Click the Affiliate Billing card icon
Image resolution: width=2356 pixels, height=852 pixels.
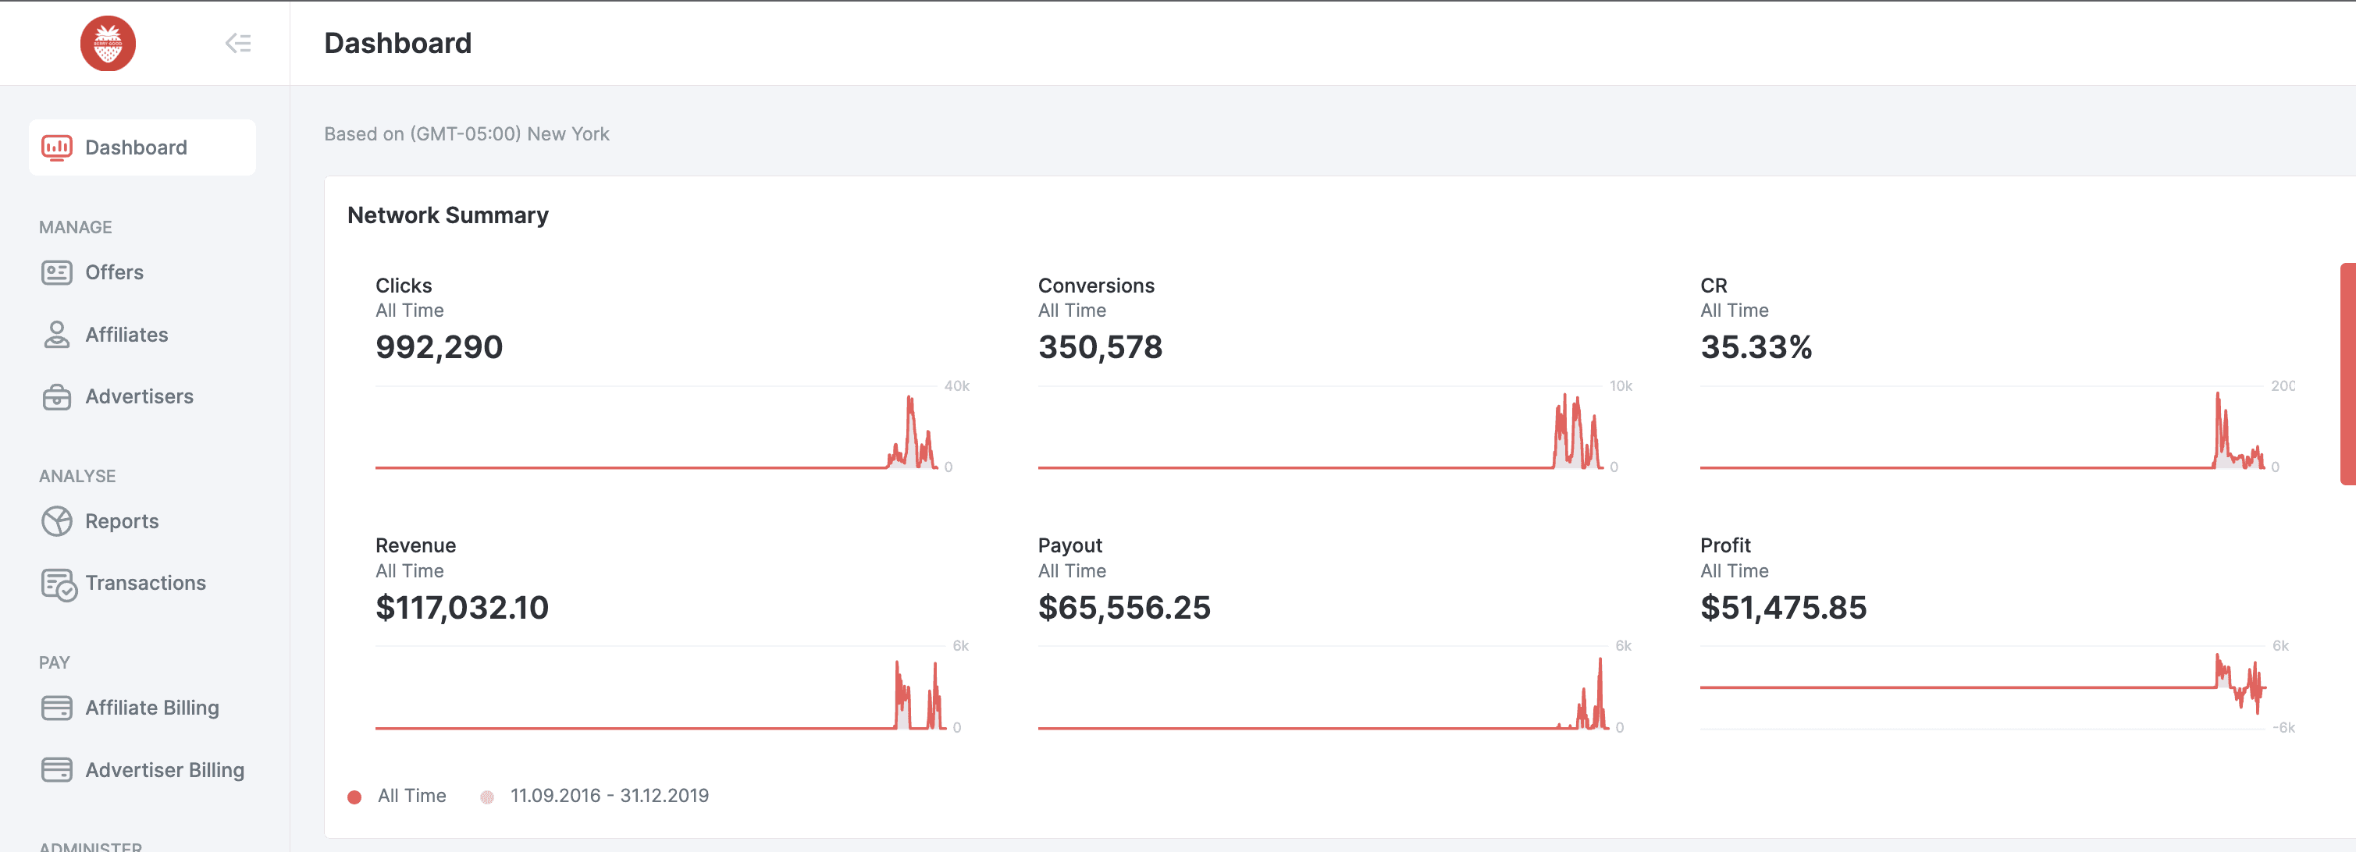click(57, 708)
